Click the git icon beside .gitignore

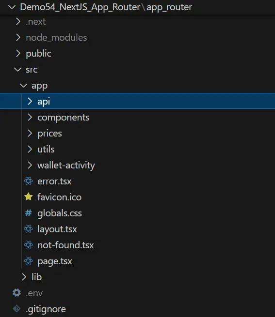coord(16,309)
